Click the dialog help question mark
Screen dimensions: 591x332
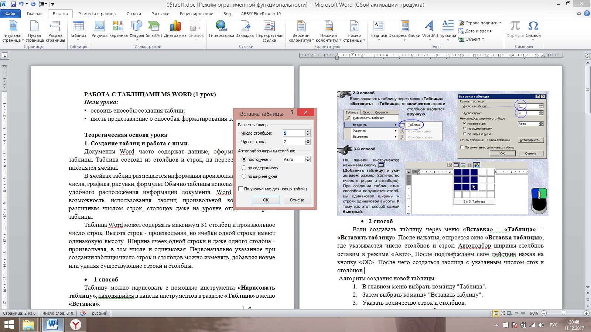point(292,112)
